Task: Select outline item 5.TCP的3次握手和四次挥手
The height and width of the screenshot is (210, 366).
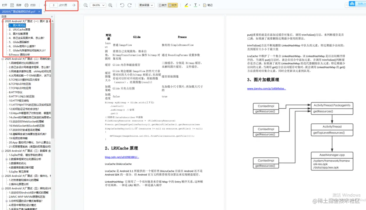Action: [x=24, y=80]
